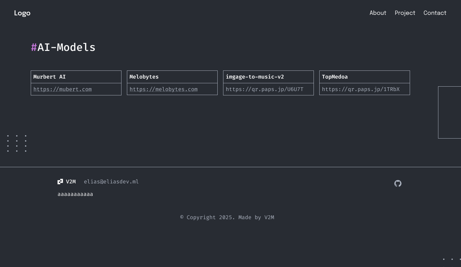Click the imgage-to-music-v2 card title
The width and height of the screenshot is (461, 267).
[255, 77]
